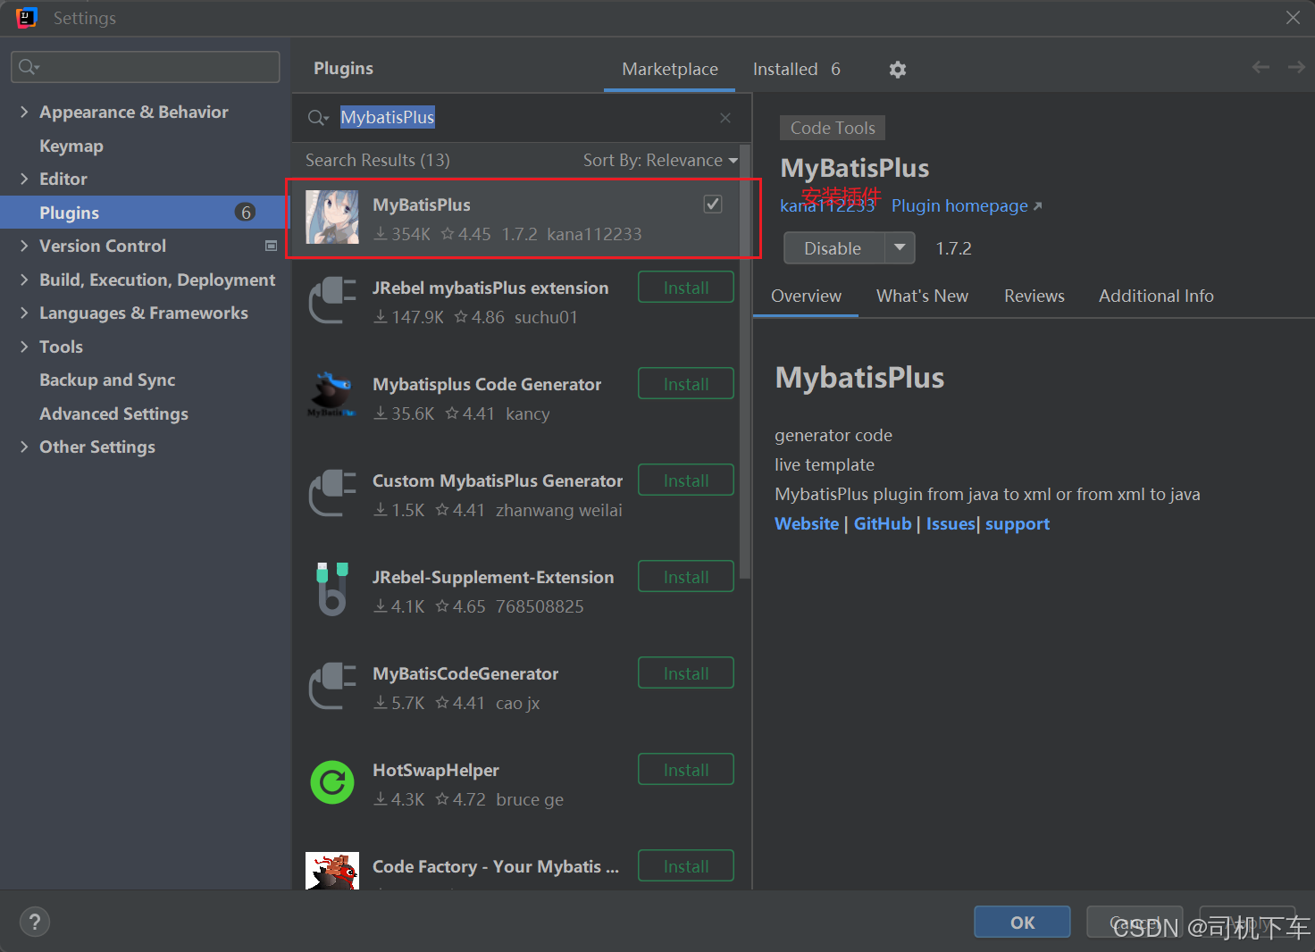Image resolution: width=1315 pixels, height=952 pixels.
Task: Select Backup and Sync item
Action: [107, 380]
